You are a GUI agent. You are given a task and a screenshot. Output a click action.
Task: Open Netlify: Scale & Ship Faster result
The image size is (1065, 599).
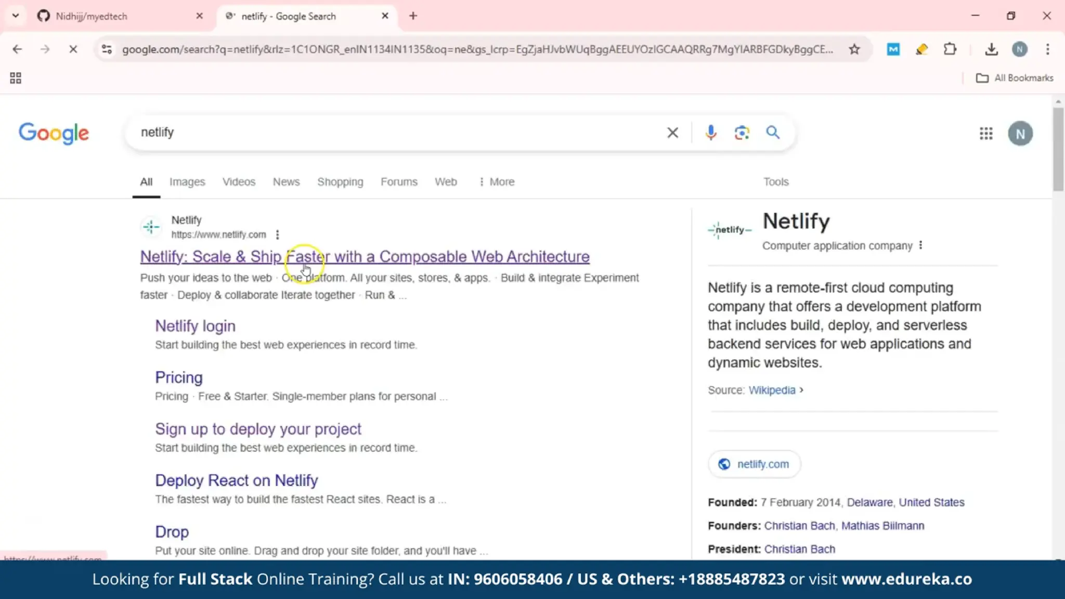click(x=365, y=257)
